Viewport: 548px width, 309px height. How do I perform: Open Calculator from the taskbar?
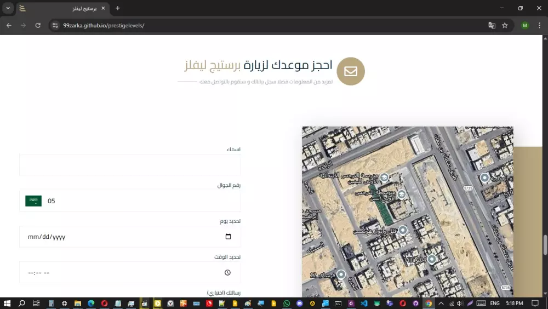51,304
